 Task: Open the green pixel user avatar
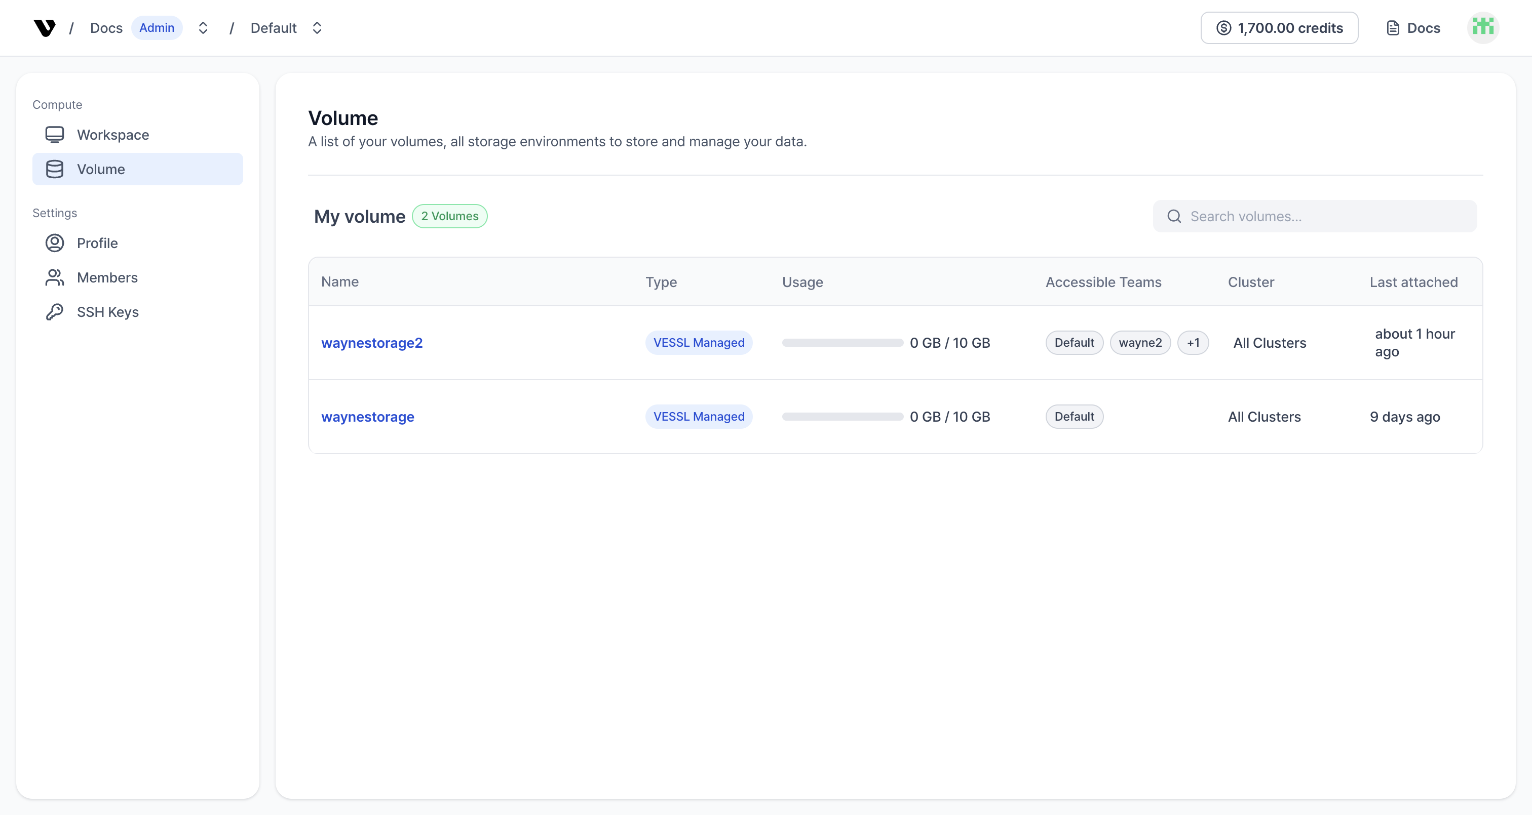coord(1483,28)
